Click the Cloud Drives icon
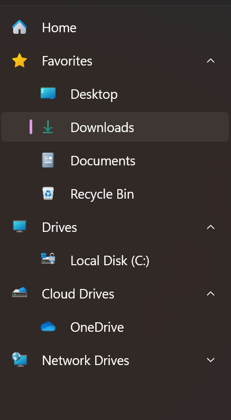Viewport: 231px width, 420px height. [20, 292]
